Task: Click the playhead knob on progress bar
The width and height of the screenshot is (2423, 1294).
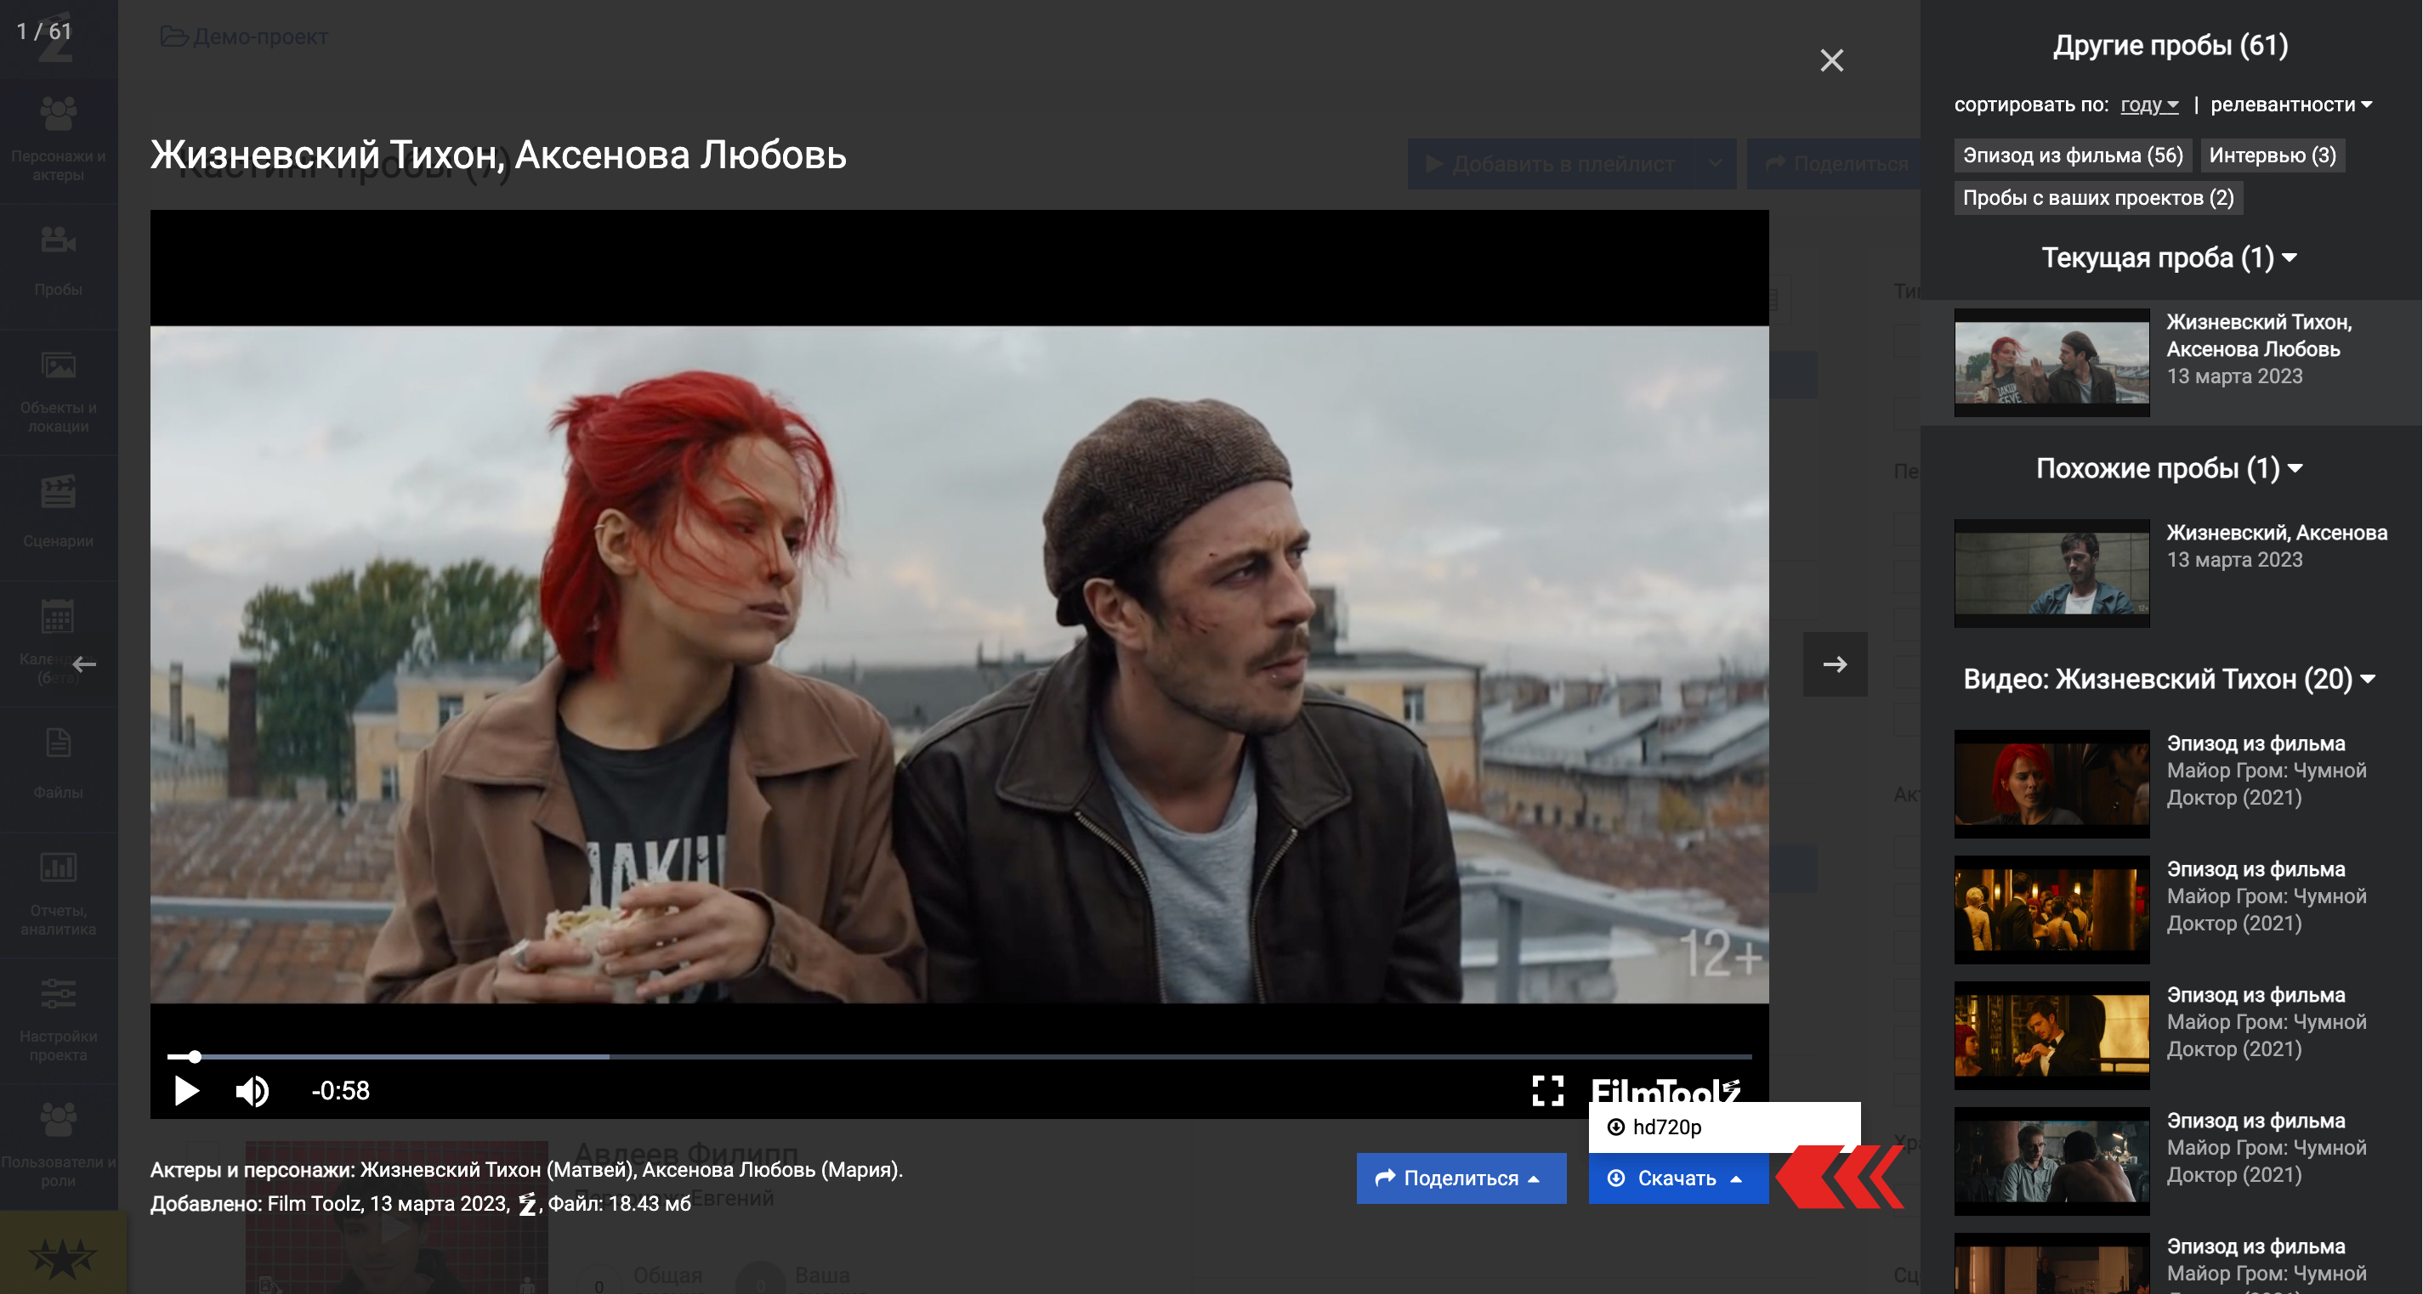Action: [195, 1056]
